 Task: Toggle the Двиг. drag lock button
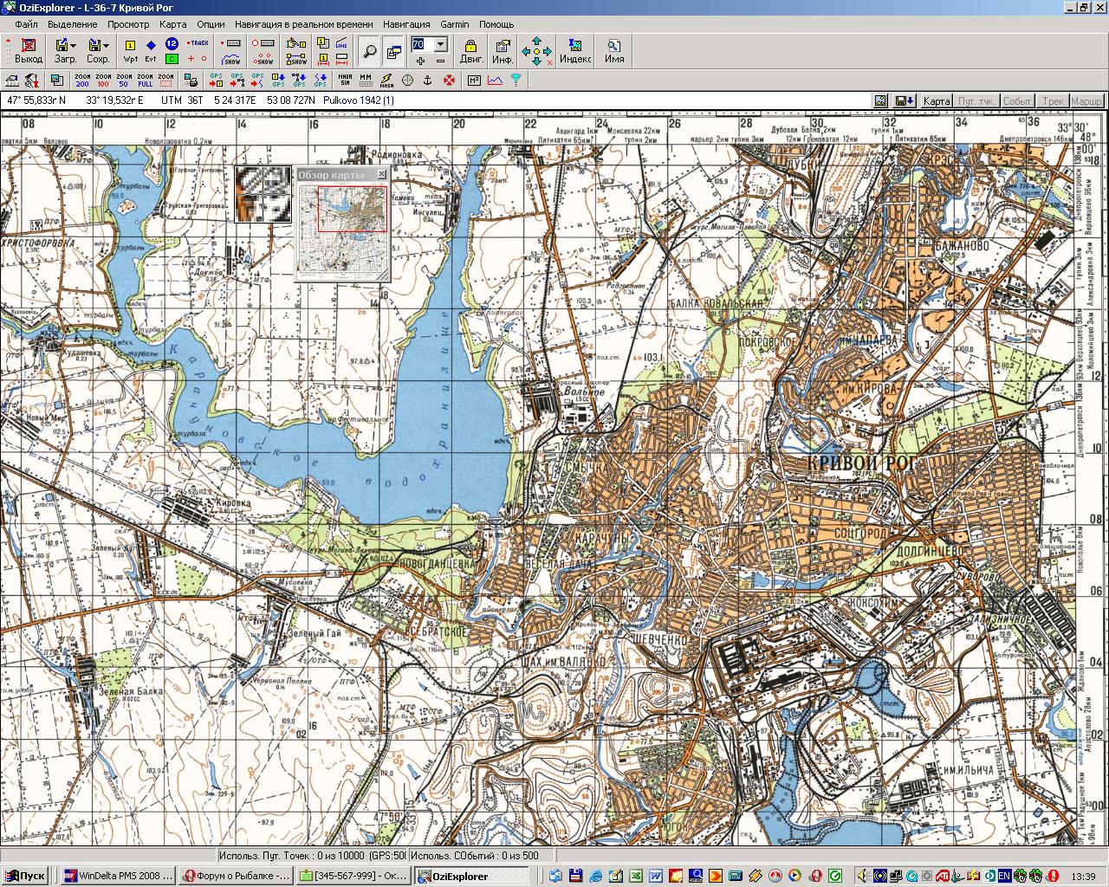point(471,51)
